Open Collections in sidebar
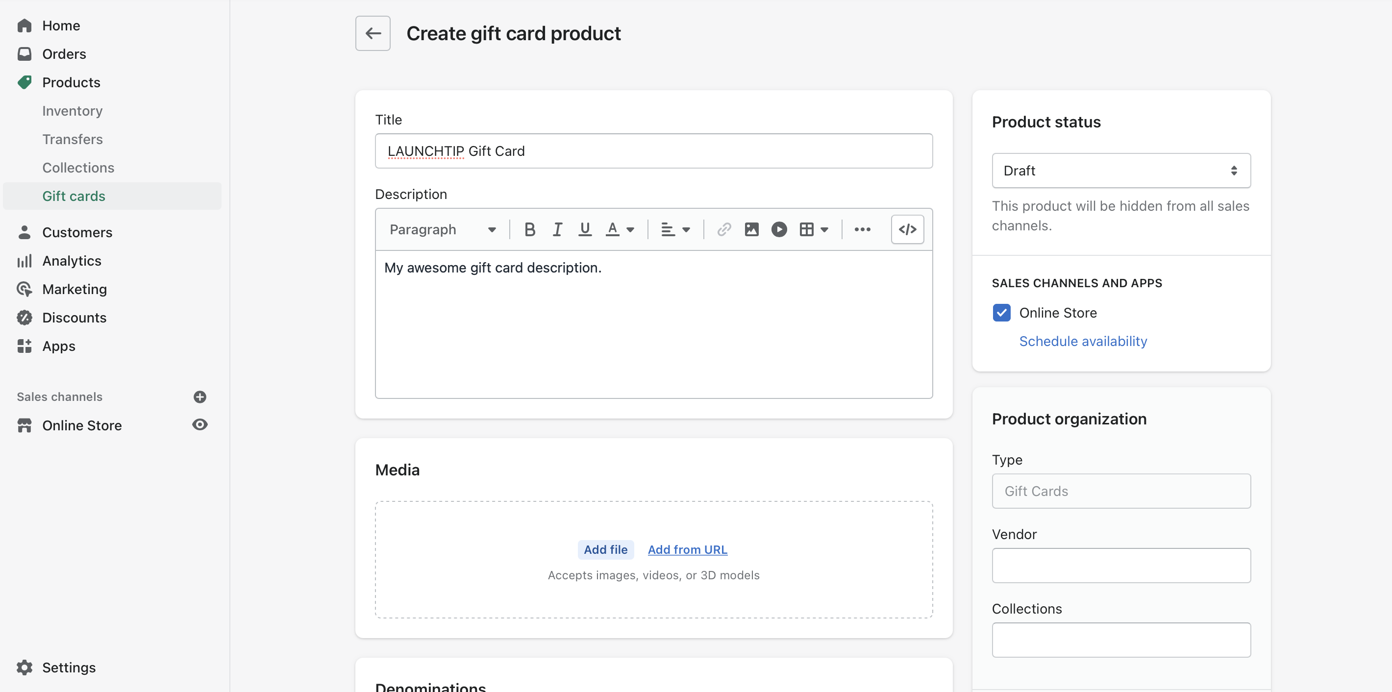Viewport: 1392px width, 692px height. [78, 168]
